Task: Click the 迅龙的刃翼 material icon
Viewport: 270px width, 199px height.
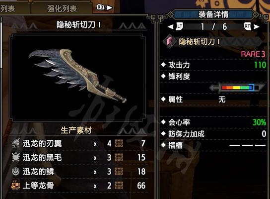Action: click(x=16, y=143)
